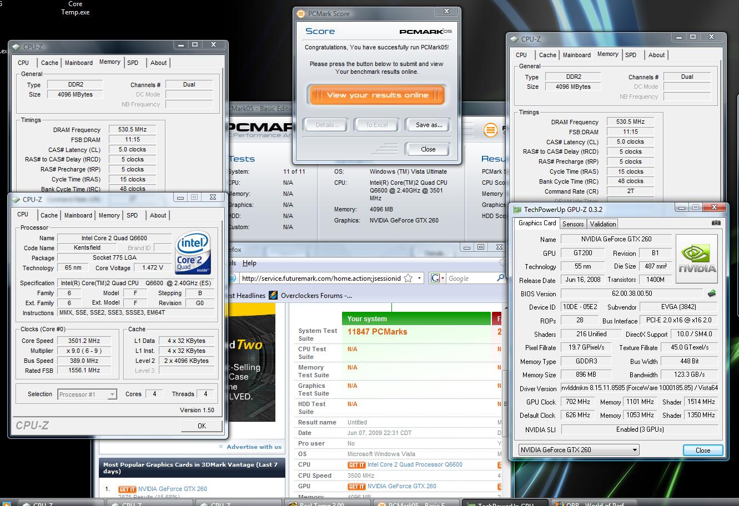Screen dimensions: 739x506
Task: Click the Google search input field
Action: click(471, 279)
